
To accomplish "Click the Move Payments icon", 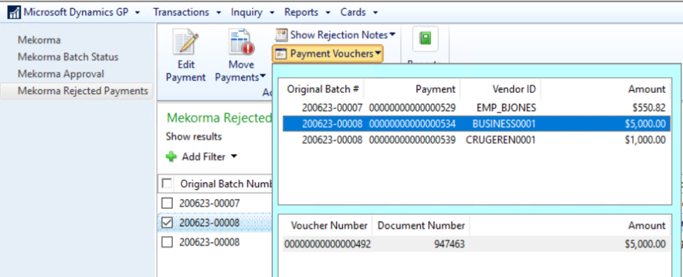I will point(241,42).
